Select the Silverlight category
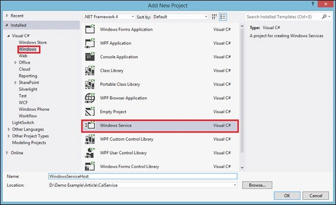Screen dimensions: 336x205 point(28,89)
